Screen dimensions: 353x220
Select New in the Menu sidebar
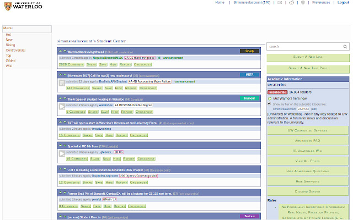[9, 40]
